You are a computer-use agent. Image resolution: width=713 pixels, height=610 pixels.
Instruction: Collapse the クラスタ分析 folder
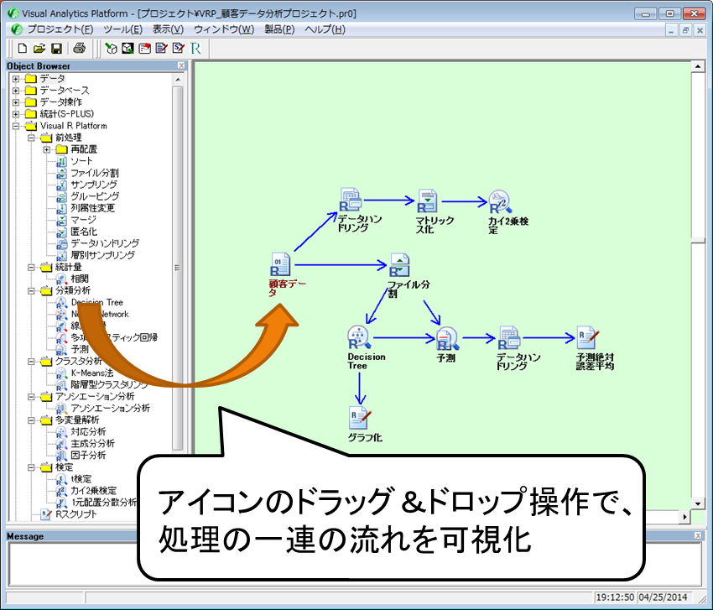[x=31, y=361]
